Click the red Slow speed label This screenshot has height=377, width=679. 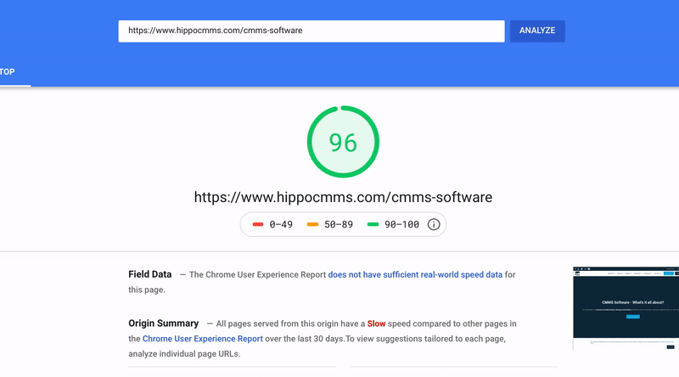376,324
